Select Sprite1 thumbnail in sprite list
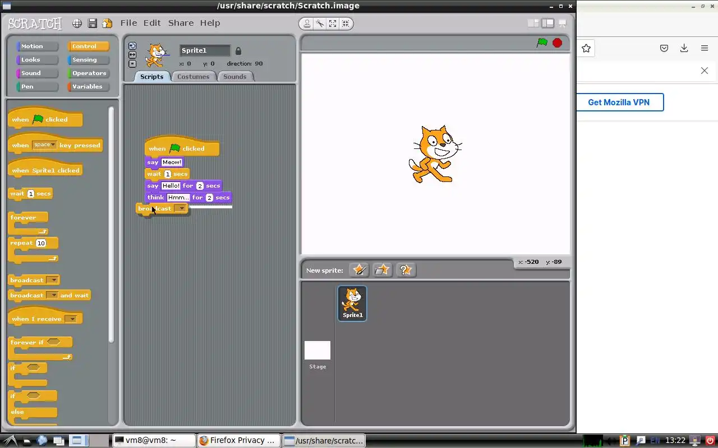718x448 pixels. 352,303
